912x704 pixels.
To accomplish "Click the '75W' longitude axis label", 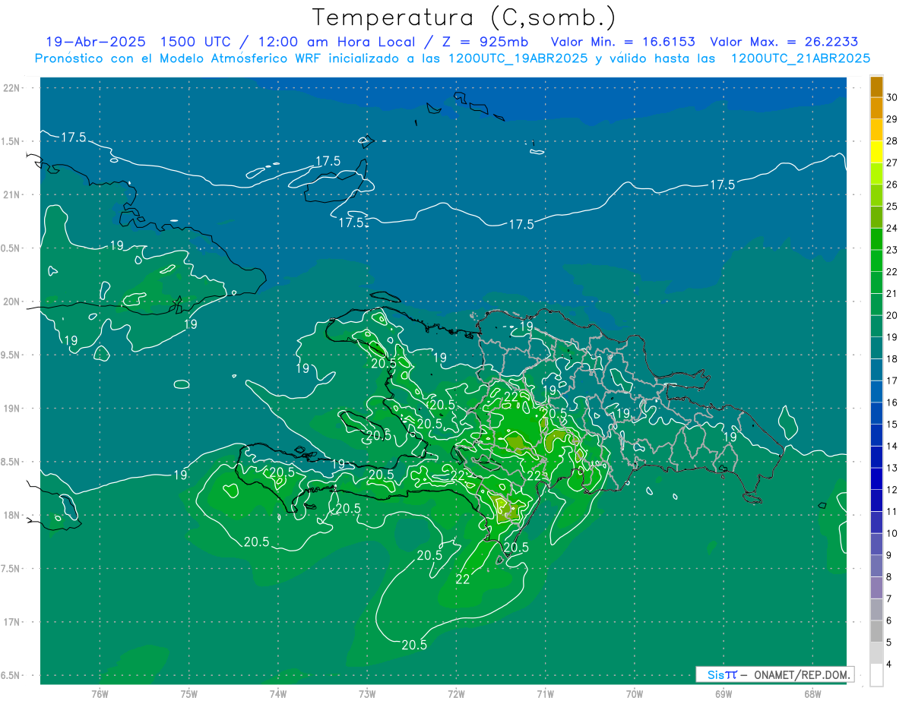I will click(x=188, y=694).
